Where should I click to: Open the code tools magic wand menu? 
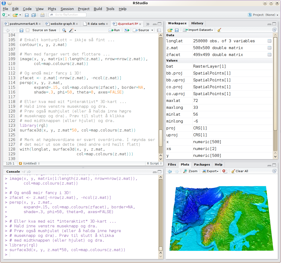[x=72, y=30]
